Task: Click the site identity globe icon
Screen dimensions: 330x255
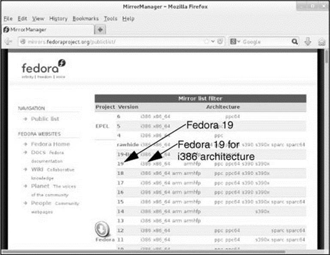Action: 23,42
